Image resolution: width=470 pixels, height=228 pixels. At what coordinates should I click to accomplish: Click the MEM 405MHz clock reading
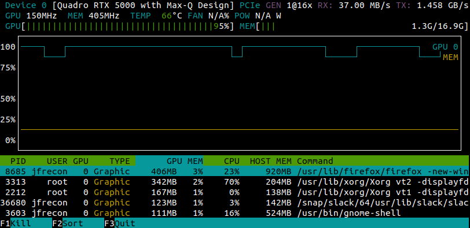tap(94, 16)
